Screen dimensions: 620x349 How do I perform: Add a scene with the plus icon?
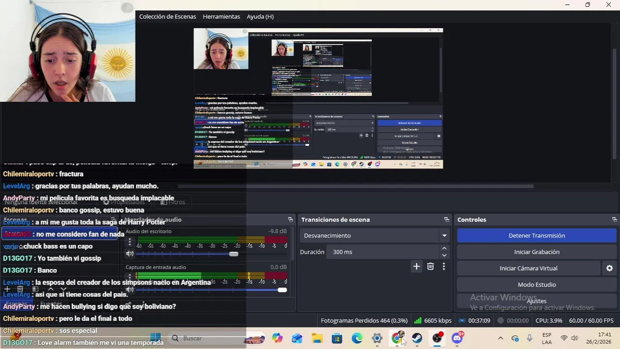pos(7,289)
